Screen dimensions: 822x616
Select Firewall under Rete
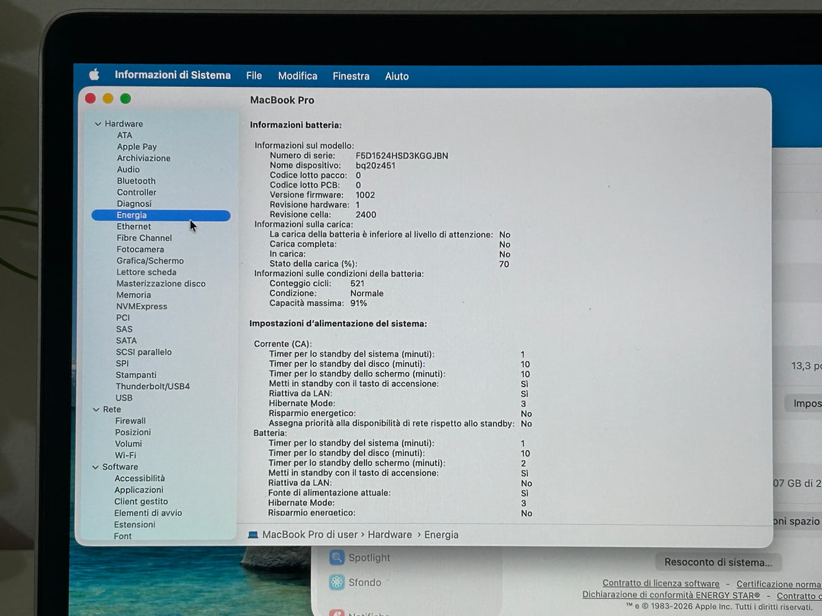130,421
